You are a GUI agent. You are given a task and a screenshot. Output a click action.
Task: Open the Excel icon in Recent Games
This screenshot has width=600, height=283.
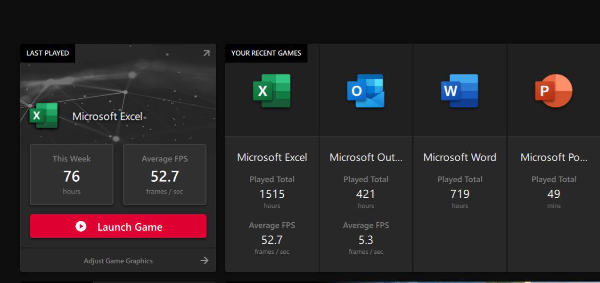pos(271,90)
